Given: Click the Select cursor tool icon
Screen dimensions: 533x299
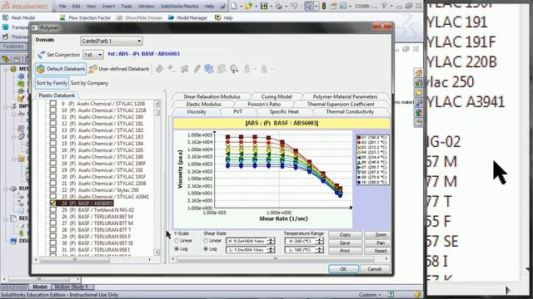Looking at the screenshot, I should (x=309, y=6).
